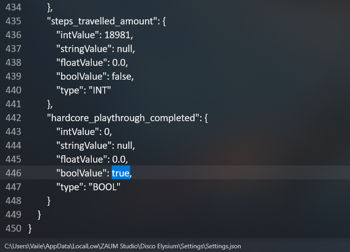Click line number 446 in the gutter
The width and height of the screenshot is (350, 252).
(13, 173)
